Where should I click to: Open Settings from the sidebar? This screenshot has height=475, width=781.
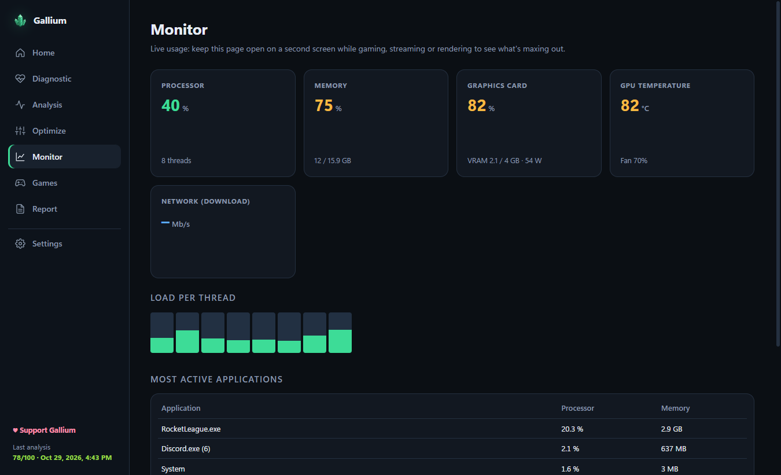[64, 244]
